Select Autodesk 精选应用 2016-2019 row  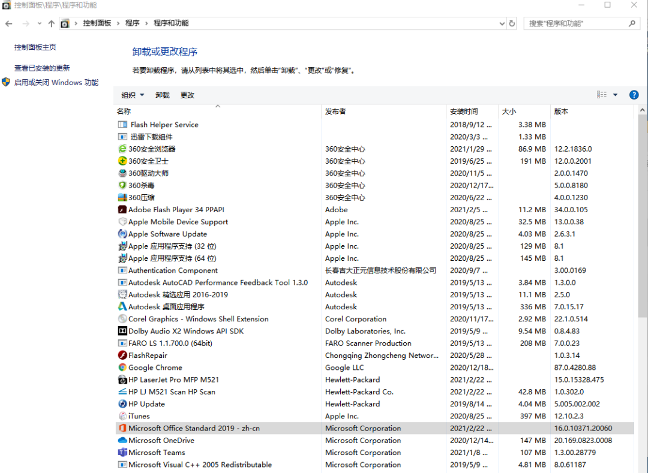pos(374,295)
